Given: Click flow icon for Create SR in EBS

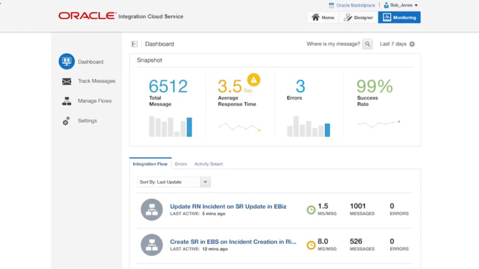Looking at the screenshot, I should click(x=152, y=245).
